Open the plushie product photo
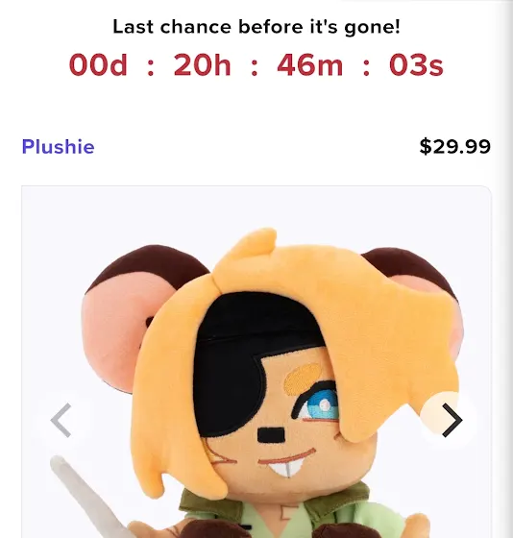513x538 pixels. pyautogui.click(x=256, y=362)
